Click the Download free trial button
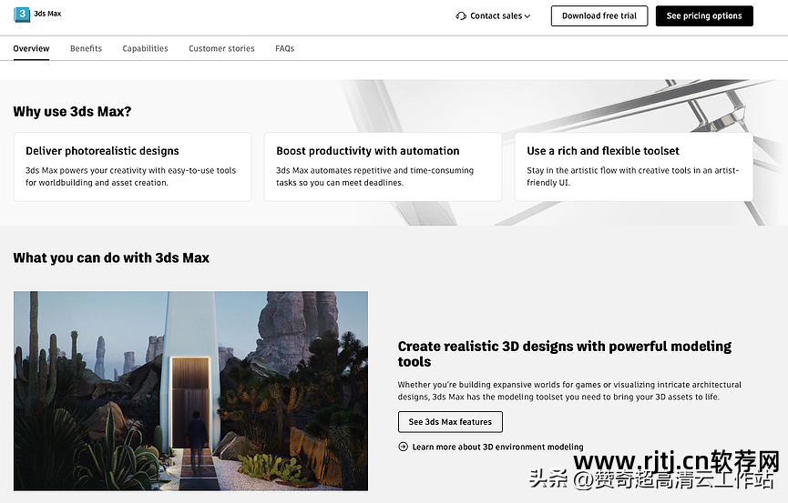 click(599, 16)
